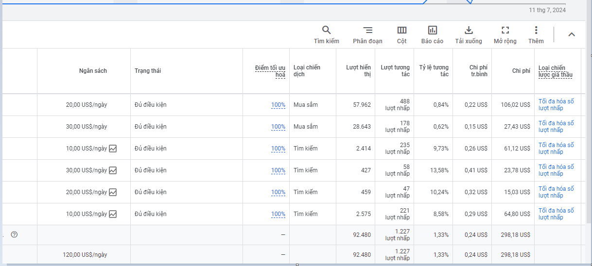Sort by Lượt hiển thị column header
592x266 pixels.
click(x=359, y=71)
